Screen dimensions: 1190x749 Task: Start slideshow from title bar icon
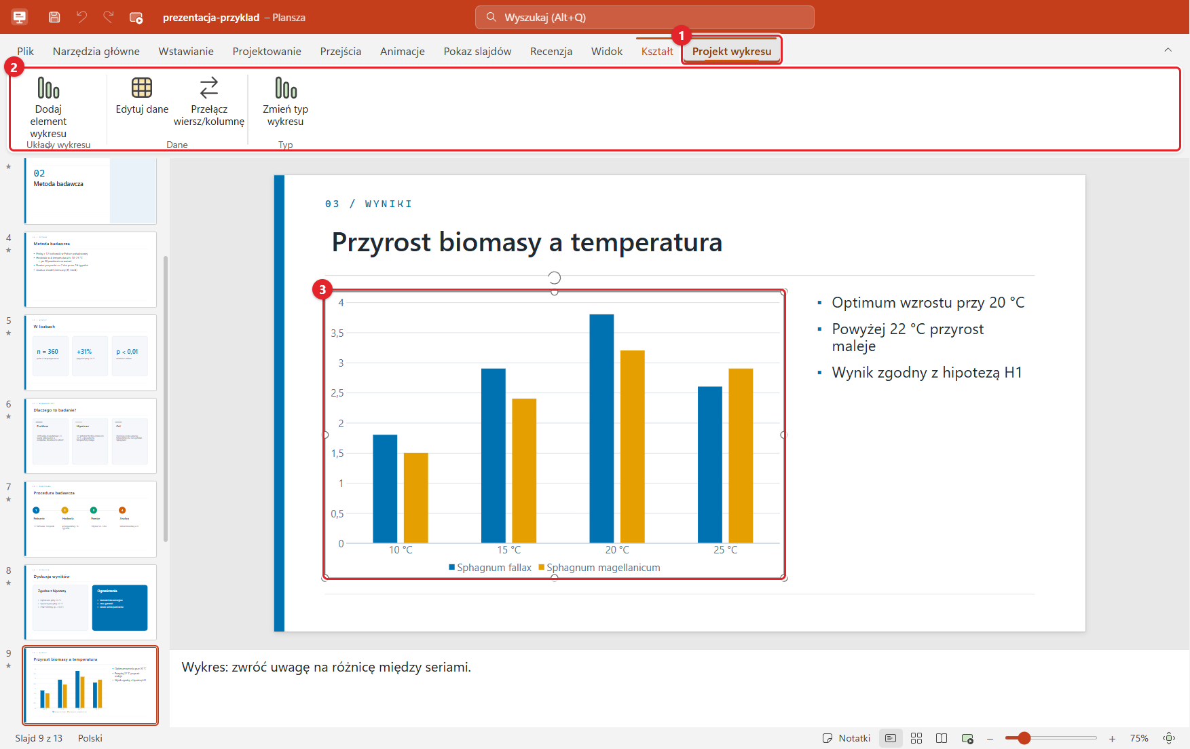[136, 18]
